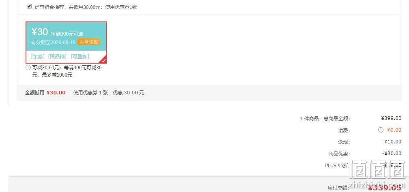
Task: Click the [限品类] coupon tag
Action: (57, 57)
